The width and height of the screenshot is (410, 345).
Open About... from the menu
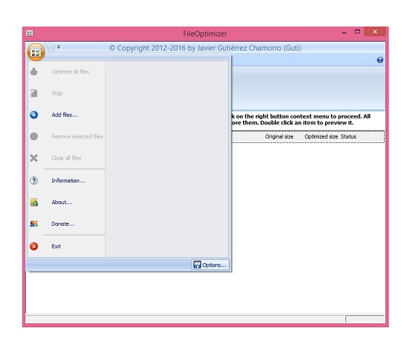pyautogui.click(x=62, y=202)
